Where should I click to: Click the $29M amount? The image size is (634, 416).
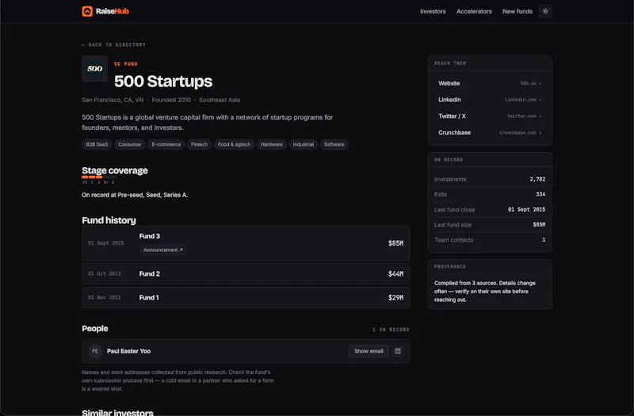(x=395, y=298)
